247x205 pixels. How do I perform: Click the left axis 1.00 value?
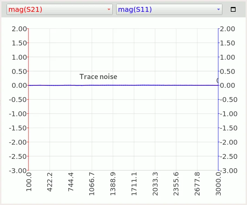19,57
